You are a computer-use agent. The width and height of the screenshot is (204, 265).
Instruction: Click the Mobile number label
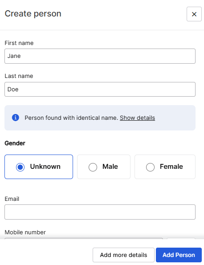click(x=25, y=232)
